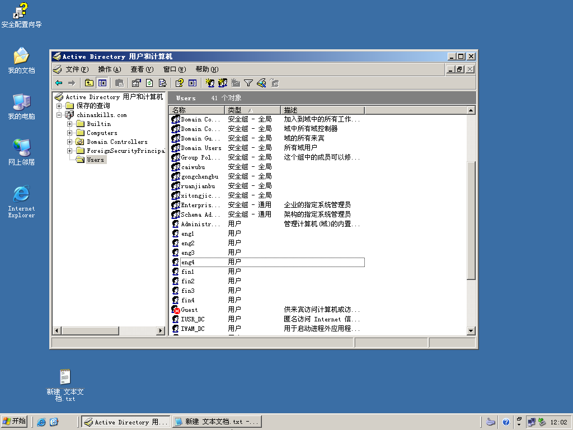Image resolution: width=573 pixels, height=430 pixels.
Task: Click the Find objects toolbar icon
Action: (x=261, y=83)
